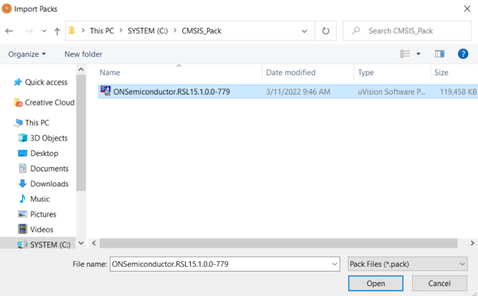Expand the address bar path dropdown
Image resolution: width=478 pixels, height=296 pixels.
(304, 31)
